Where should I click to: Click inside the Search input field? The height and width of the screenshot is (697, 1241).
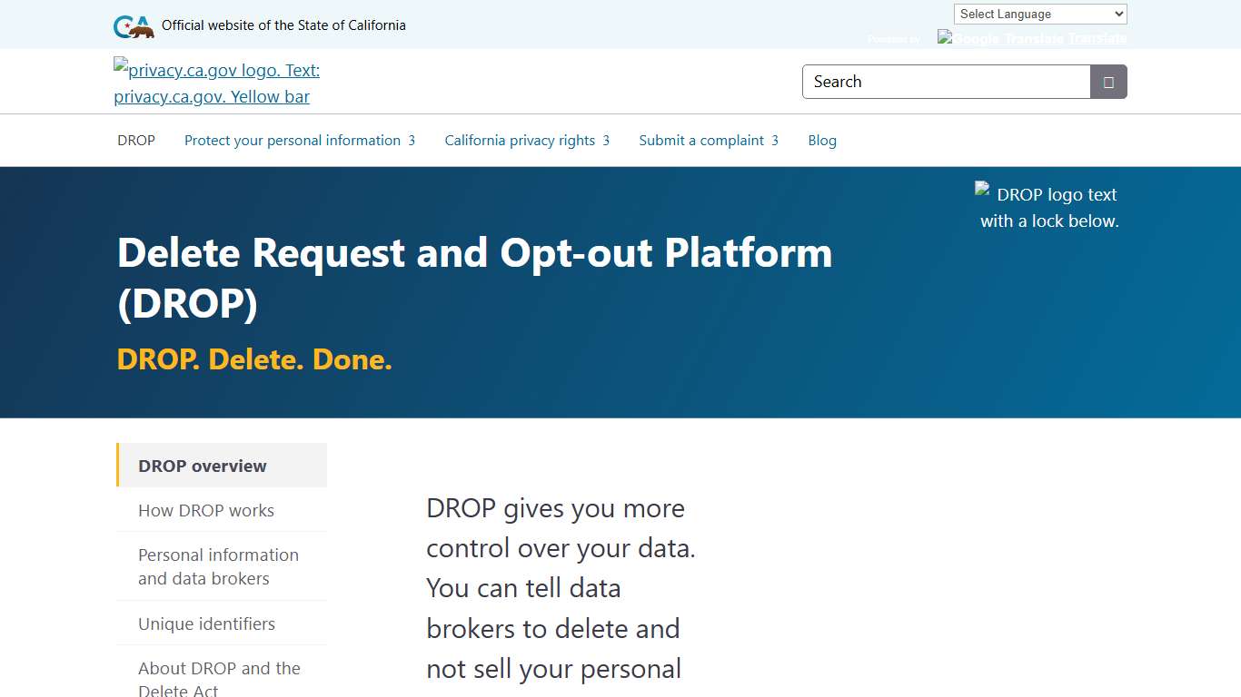coord(945,82)
